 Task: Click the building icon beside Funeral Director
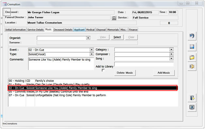click(x=114, y=18)
